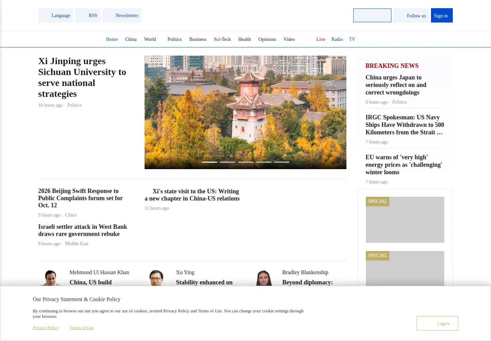
Task: Read the EU energy prices warning story
Action: 404,165
